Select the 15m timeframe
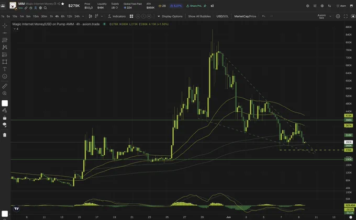This screenshot has width=356, height=220. [x=36, y=16]
